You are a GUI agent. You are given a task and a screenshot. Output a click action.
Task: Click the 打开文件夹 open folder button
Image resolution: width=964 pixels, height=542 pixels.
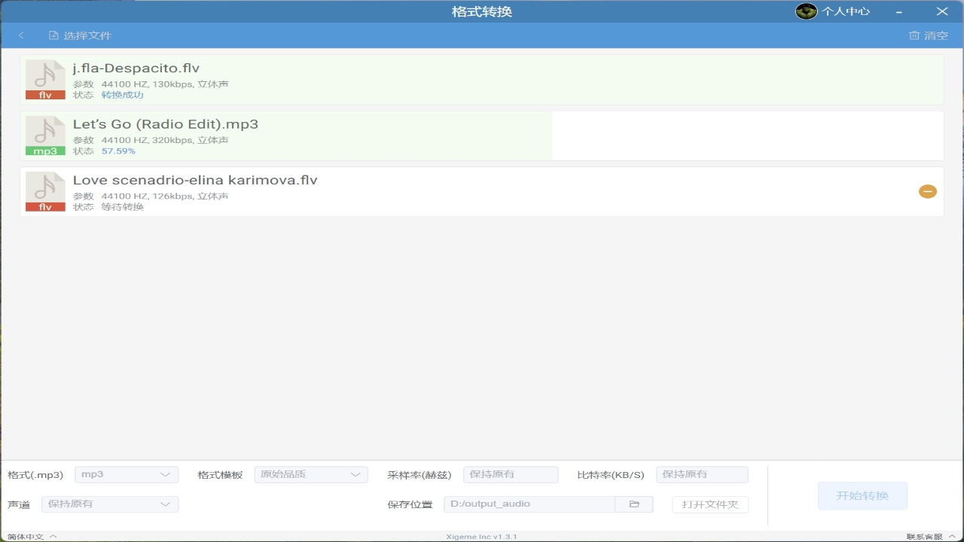[x=710, y=504]
